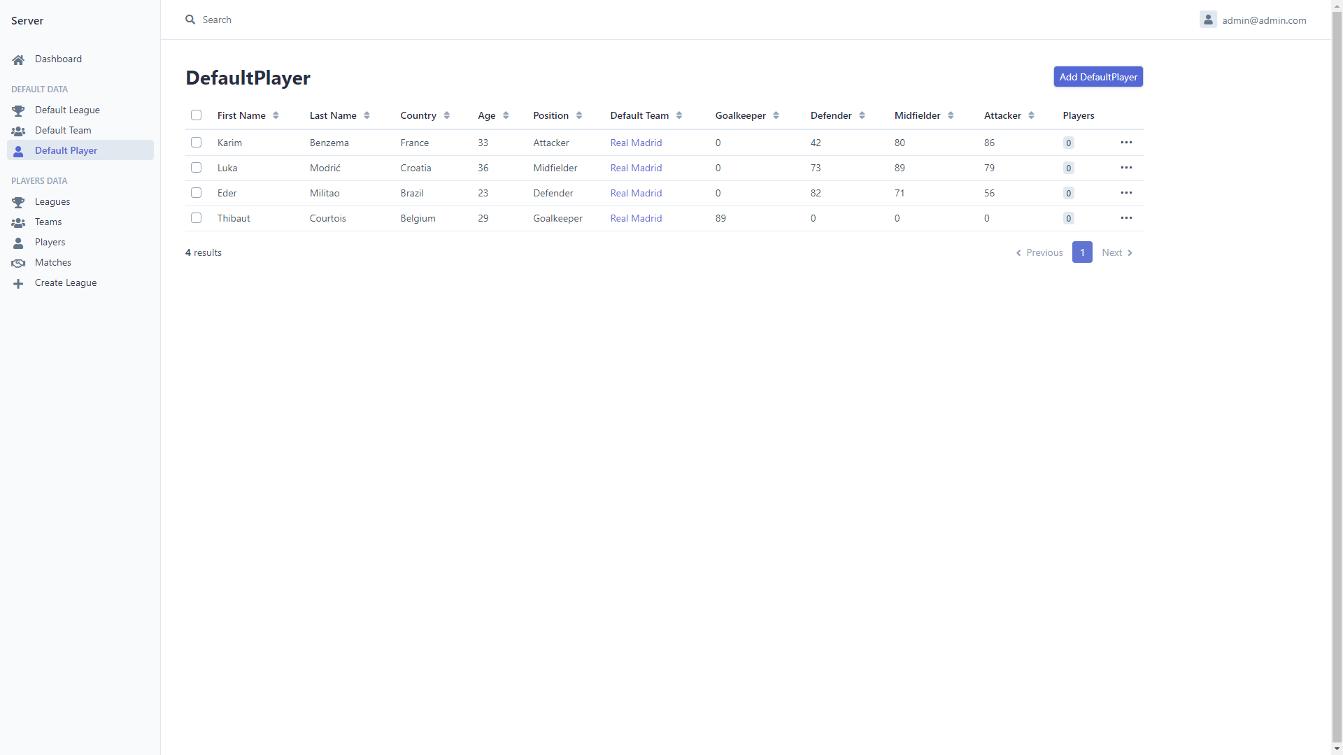Check the Eder Militao row checkbox
The width and height of the screenshot is (1343, 755).
tap(196, 193)
